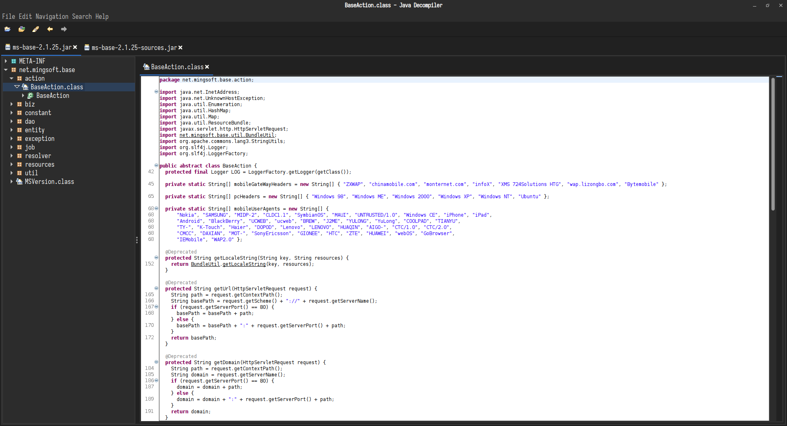Click the util package icon
This screenshot has height=426, width=787.
pos(19,173)
